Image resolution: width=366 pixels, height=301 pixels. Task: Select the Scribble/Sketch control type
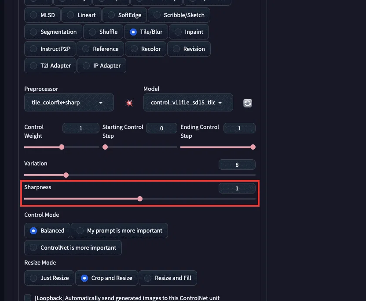click(179, 15)
